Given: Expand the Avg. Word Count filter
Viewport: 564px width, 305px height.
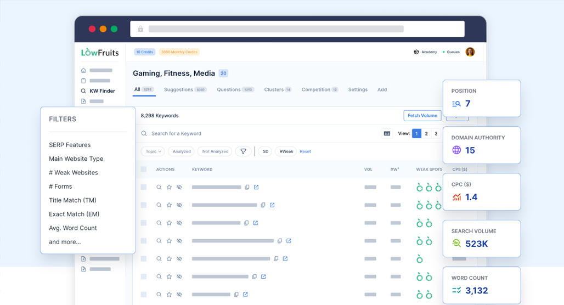Looking at the screenshot, I should coord(72,228).
